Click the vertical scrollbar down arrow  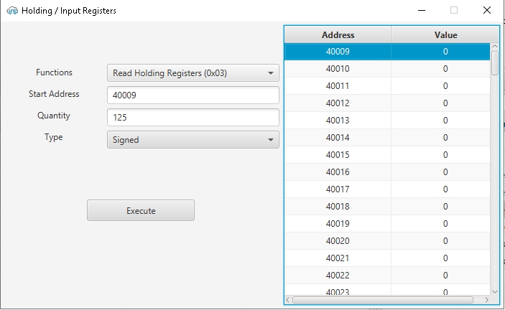click(x=494, y=291)
